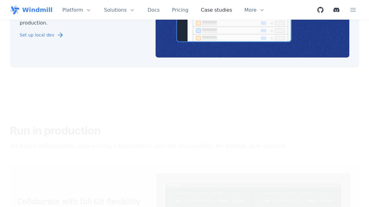This screenshot has width=369, height=207.
Task: Open the Discord community icon
Action: tap(336, 10)
